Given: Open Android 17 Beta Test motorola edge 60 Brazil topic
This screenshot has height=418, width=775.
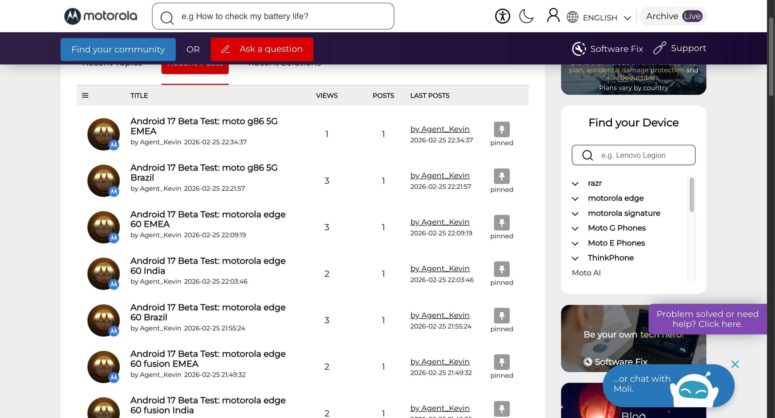Looking at the screenshot, I should click(208, 312).
